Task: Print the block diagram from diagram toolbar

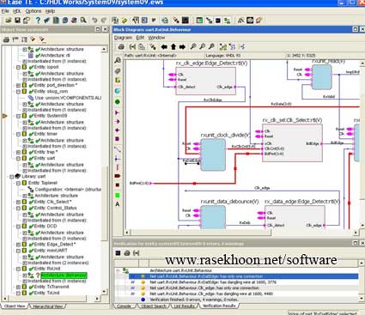Action: tap(121, 46)
